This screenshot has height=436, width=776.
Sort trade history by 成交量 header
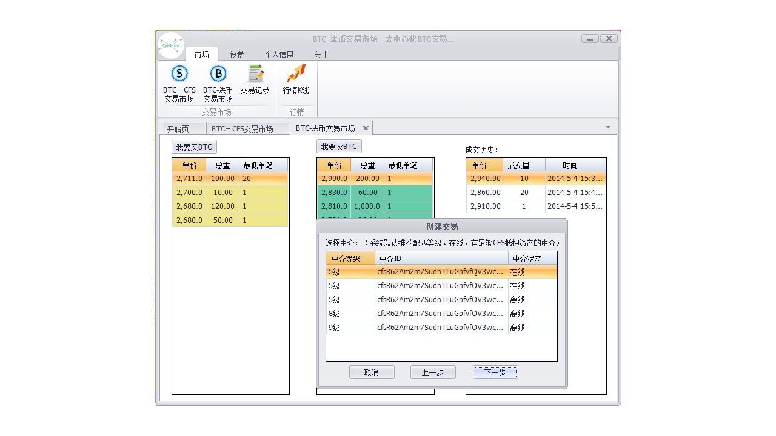[524, 165]
